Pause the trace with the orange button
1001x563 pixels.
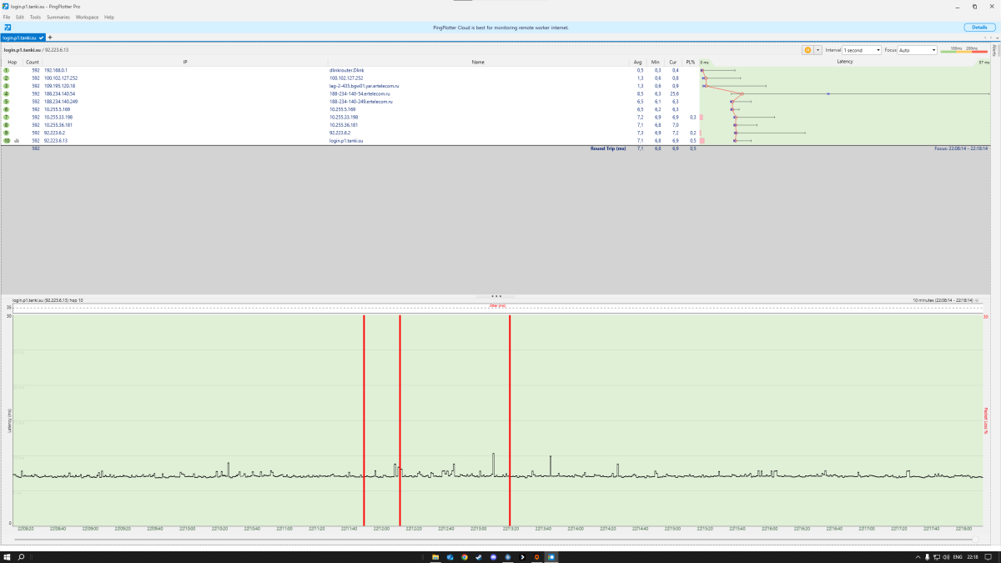click(x=807, y=50)
